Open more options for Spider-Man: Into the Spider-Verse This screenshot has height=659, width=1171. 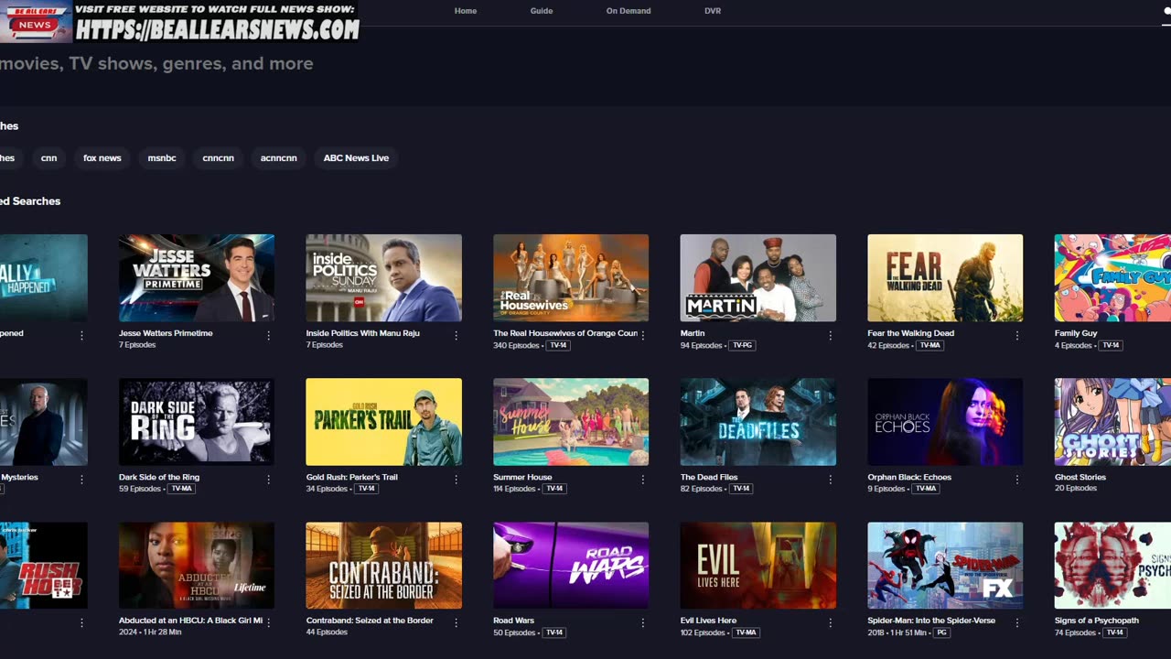tap(1017, 622)
